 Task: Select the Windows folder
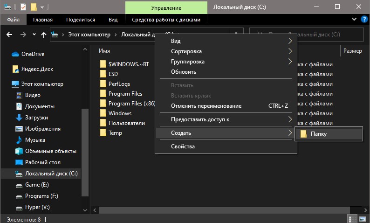click(120, 113)
